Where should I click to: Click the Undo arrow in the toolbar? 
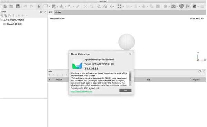tap(25, 6)
